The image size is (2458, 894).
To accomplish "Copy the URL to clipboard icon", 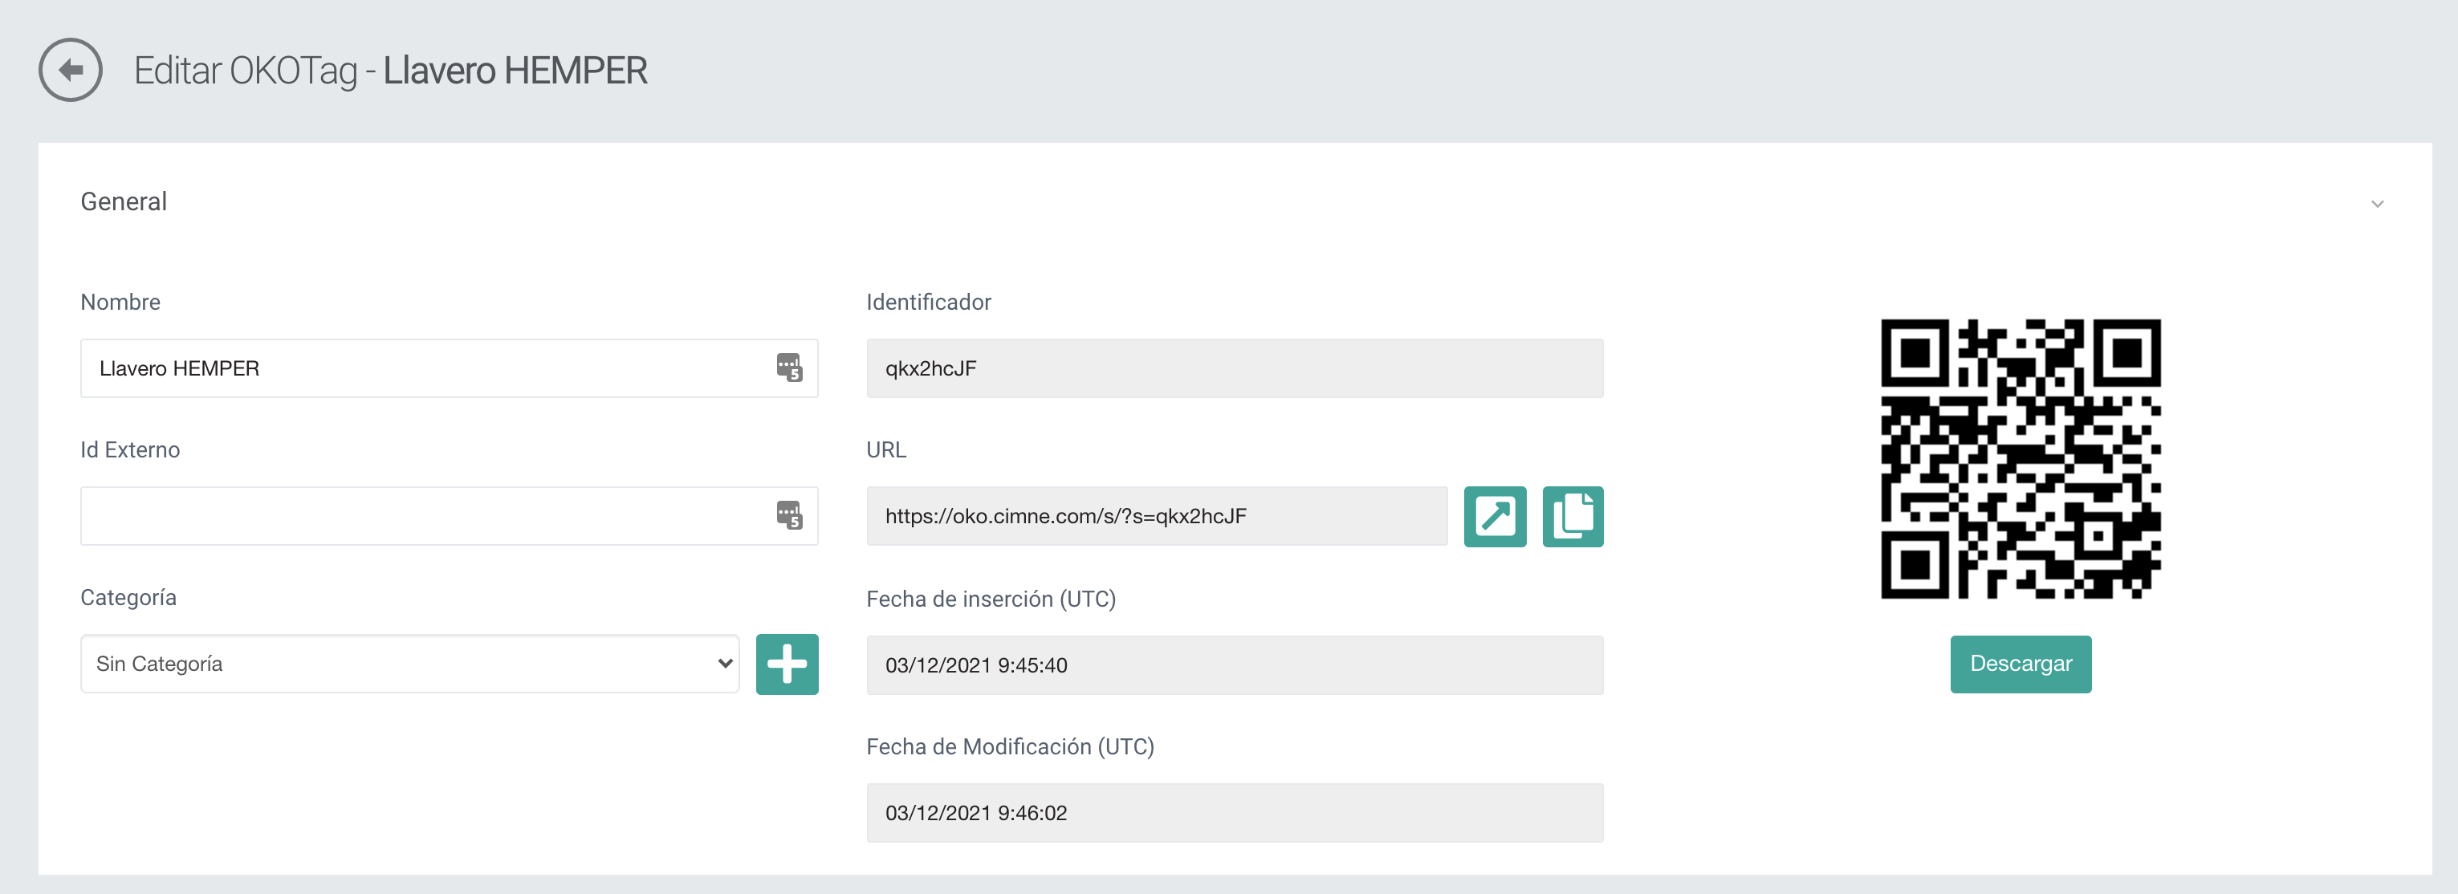I will point(1573,516).
